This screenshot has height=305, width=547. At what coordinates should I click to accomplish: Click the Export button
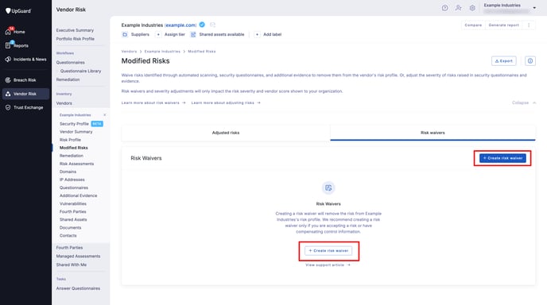tap(504, 60)
